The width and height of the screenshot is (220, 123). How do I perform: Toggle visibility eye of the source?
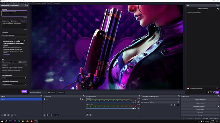pyautogui.click(x=80, y=99)
